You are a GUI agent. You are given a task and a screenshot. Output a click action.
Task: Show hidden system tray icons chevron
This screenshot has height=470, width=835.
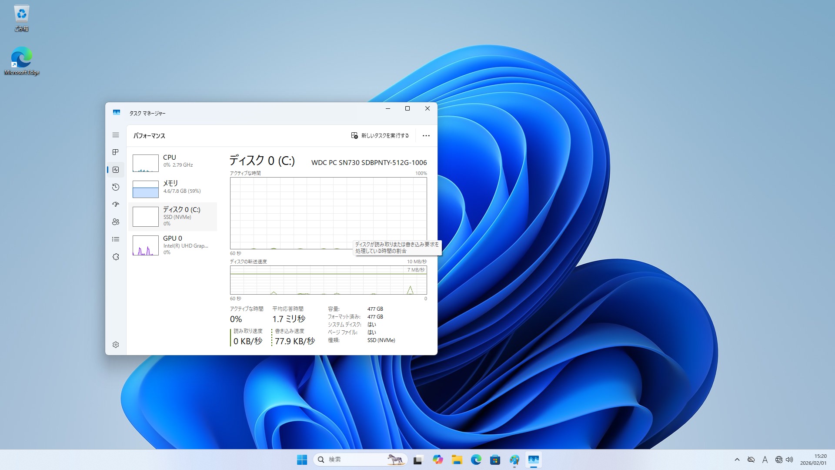click(737, 460)
